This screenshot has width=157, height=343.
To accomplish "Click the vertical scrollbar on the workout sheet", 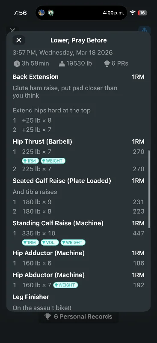I will 149,189.
